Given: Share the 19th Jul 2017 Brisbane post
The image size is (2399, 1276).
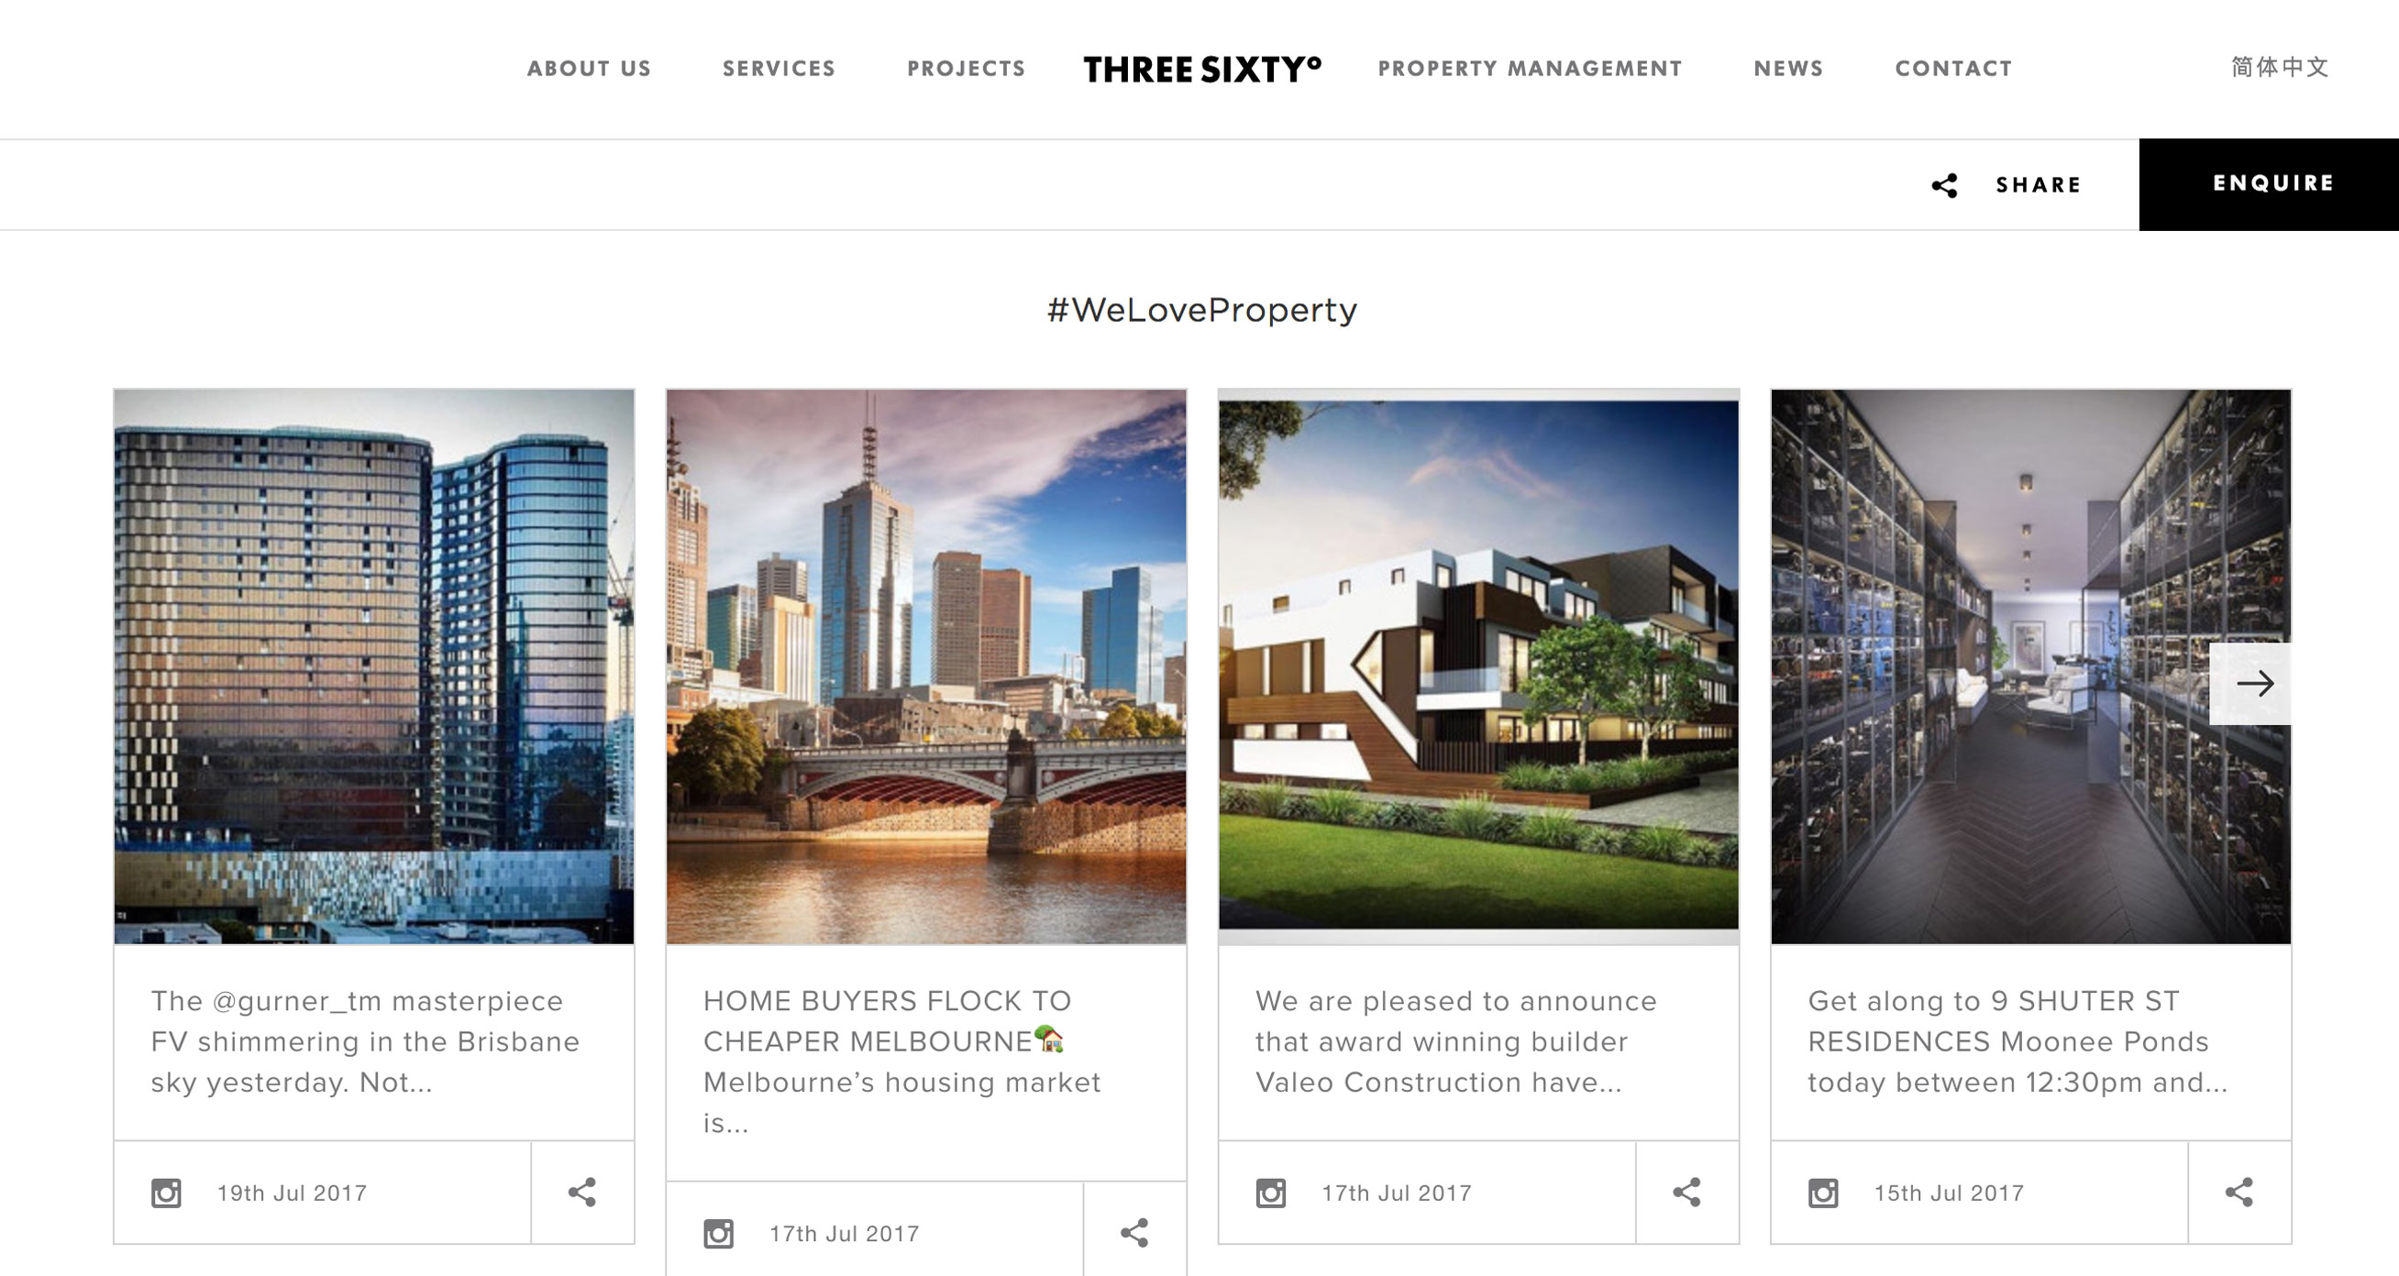Looking at the screenshot, I should [582, 1193].
